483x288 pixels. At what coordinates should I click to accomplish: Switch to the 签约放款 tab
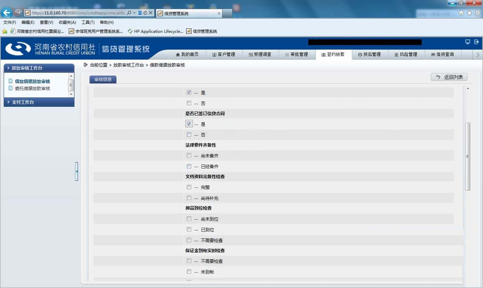(333, 54)
